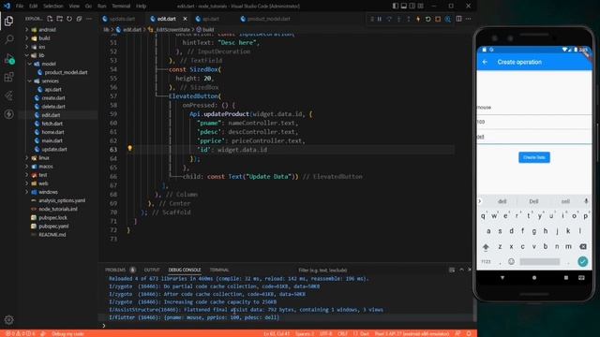Screen dimensions: 600x337
Task: Open pubspec.yaml in Explorer tree
Action: click(x=53, y=227)
